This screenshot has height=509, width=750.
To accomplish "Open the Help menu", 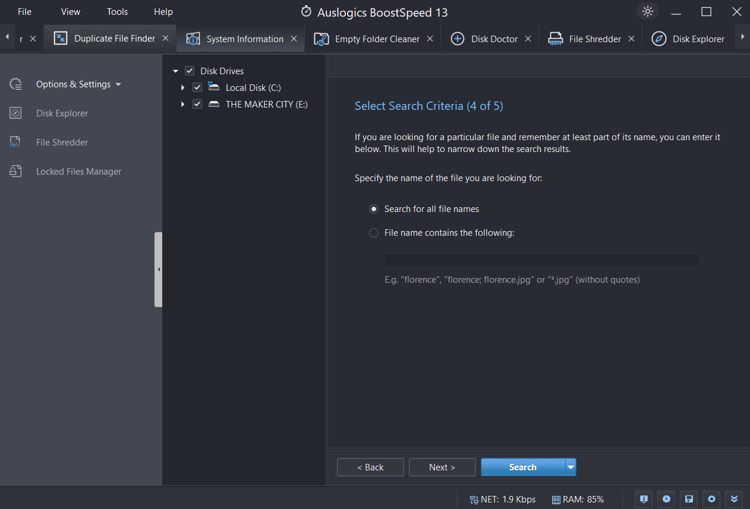I will (x=163, y=12).
